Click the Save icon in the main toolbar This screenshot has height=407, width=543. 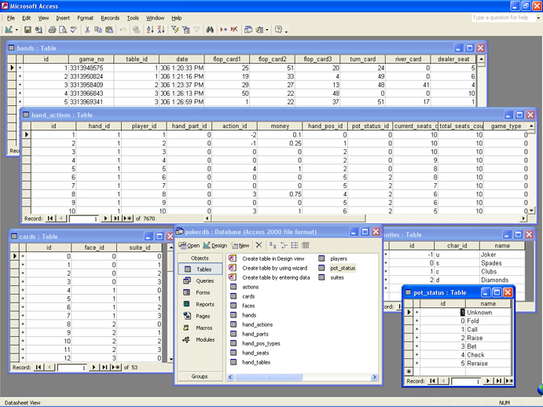point(28,30)
